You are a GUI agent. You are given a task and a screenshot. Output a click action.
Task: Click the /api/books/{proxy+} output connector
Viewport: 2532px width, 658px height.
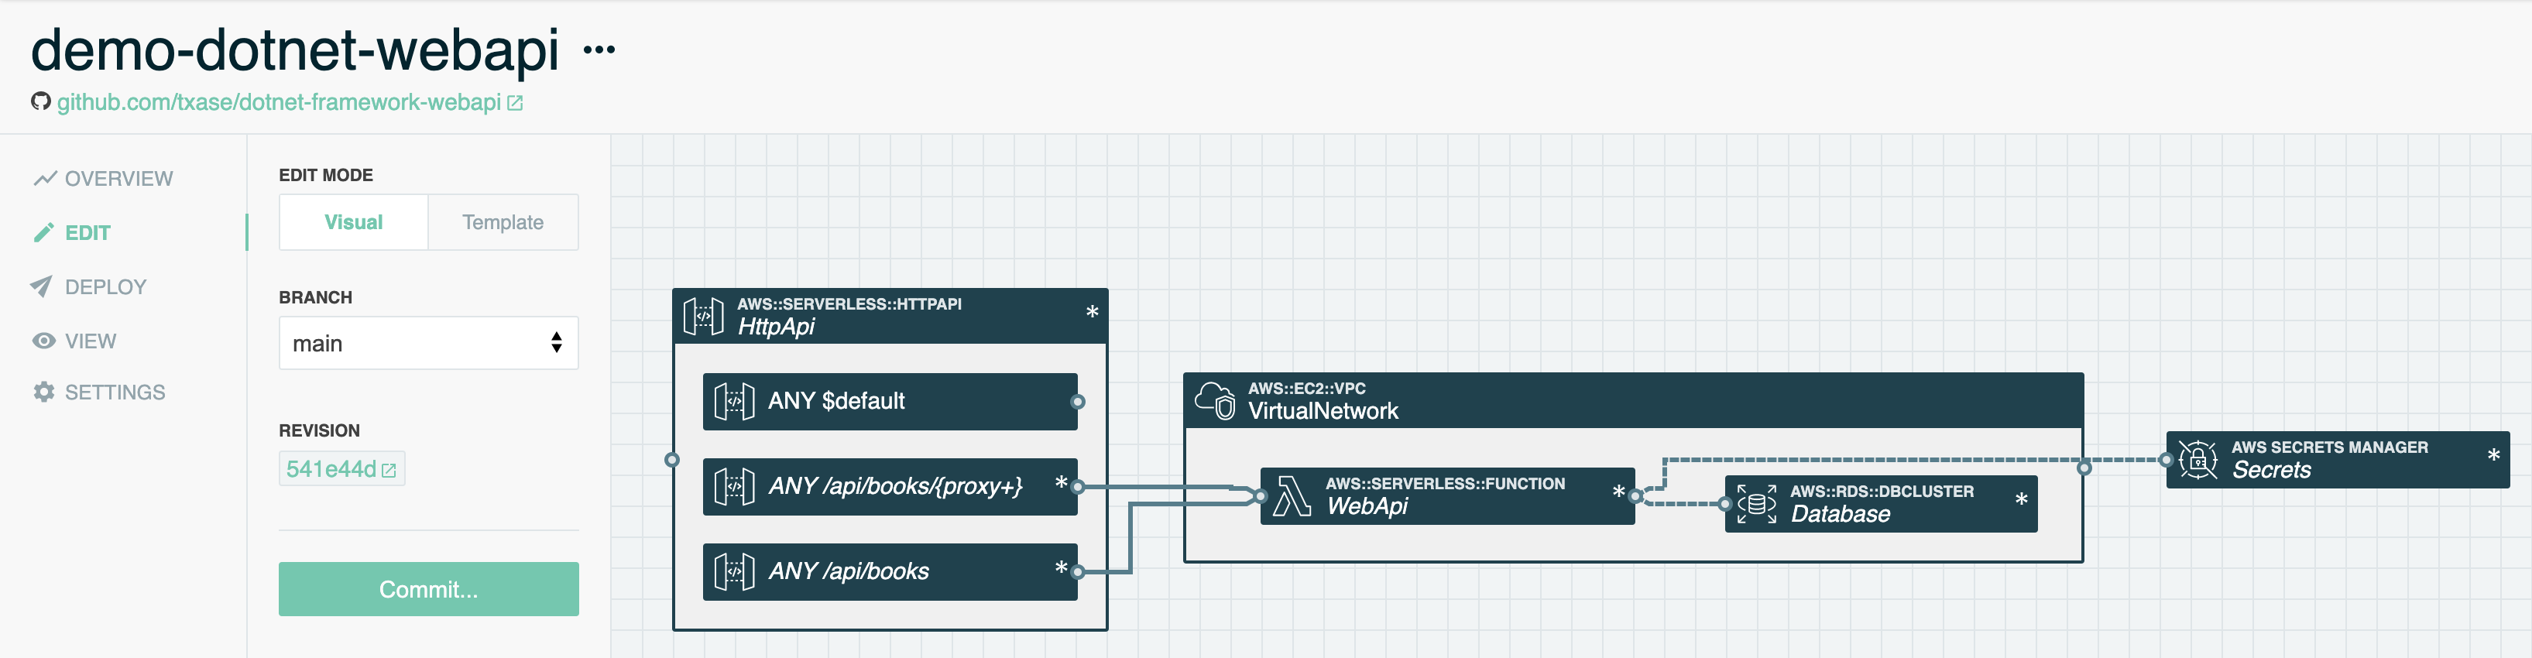[x=1079, y=486]
